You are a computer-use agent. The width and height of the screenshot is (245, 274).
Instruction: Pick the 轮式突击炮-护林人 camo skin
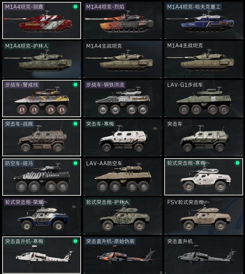coord(123,216)
